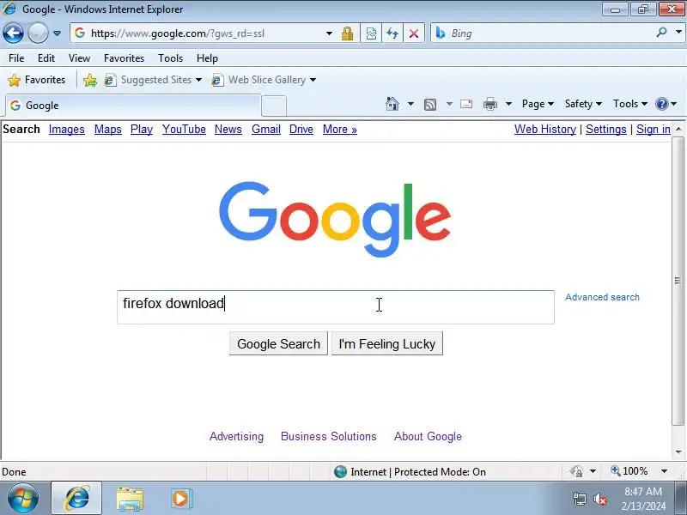Click the Google Search button
The width and height of the screenshot is (687, 515).
pyautogui.click(x=278, y=344)
